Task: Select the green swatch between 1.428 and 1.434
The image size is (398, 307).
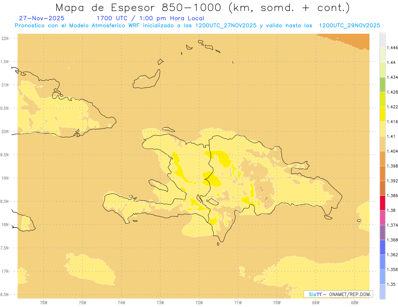Action: (x=382, y=84)
